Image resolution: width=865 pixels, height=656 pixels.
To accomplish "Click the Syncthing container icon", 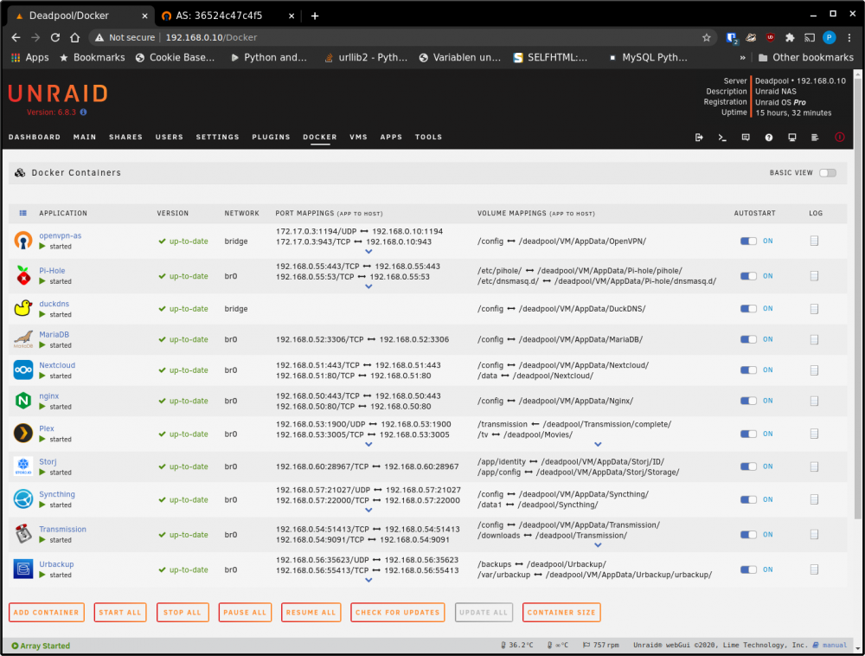I will pyautogui.click(x=23, y=499).
